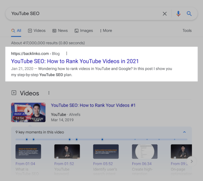This screenshot has height=181, width=203.
Task: Open the More search filters dropdown
Action: coord(106,31)
